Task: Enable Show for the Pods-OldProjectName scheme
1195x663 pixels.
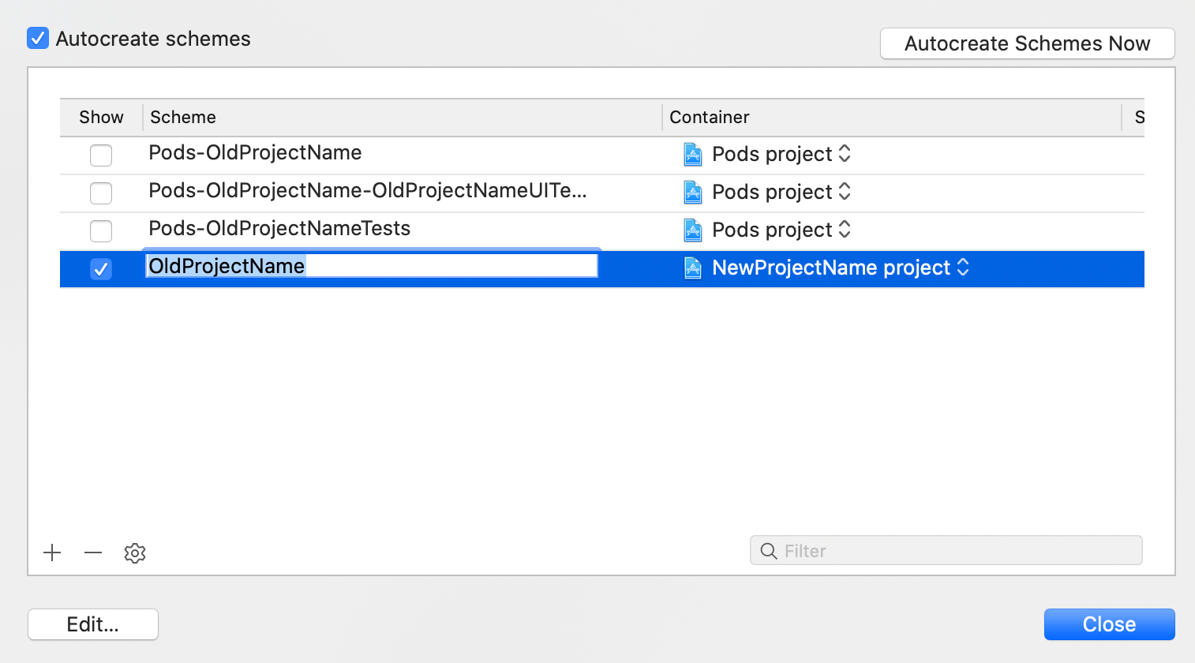Action: pyautogui.click(x=101, y=155)
